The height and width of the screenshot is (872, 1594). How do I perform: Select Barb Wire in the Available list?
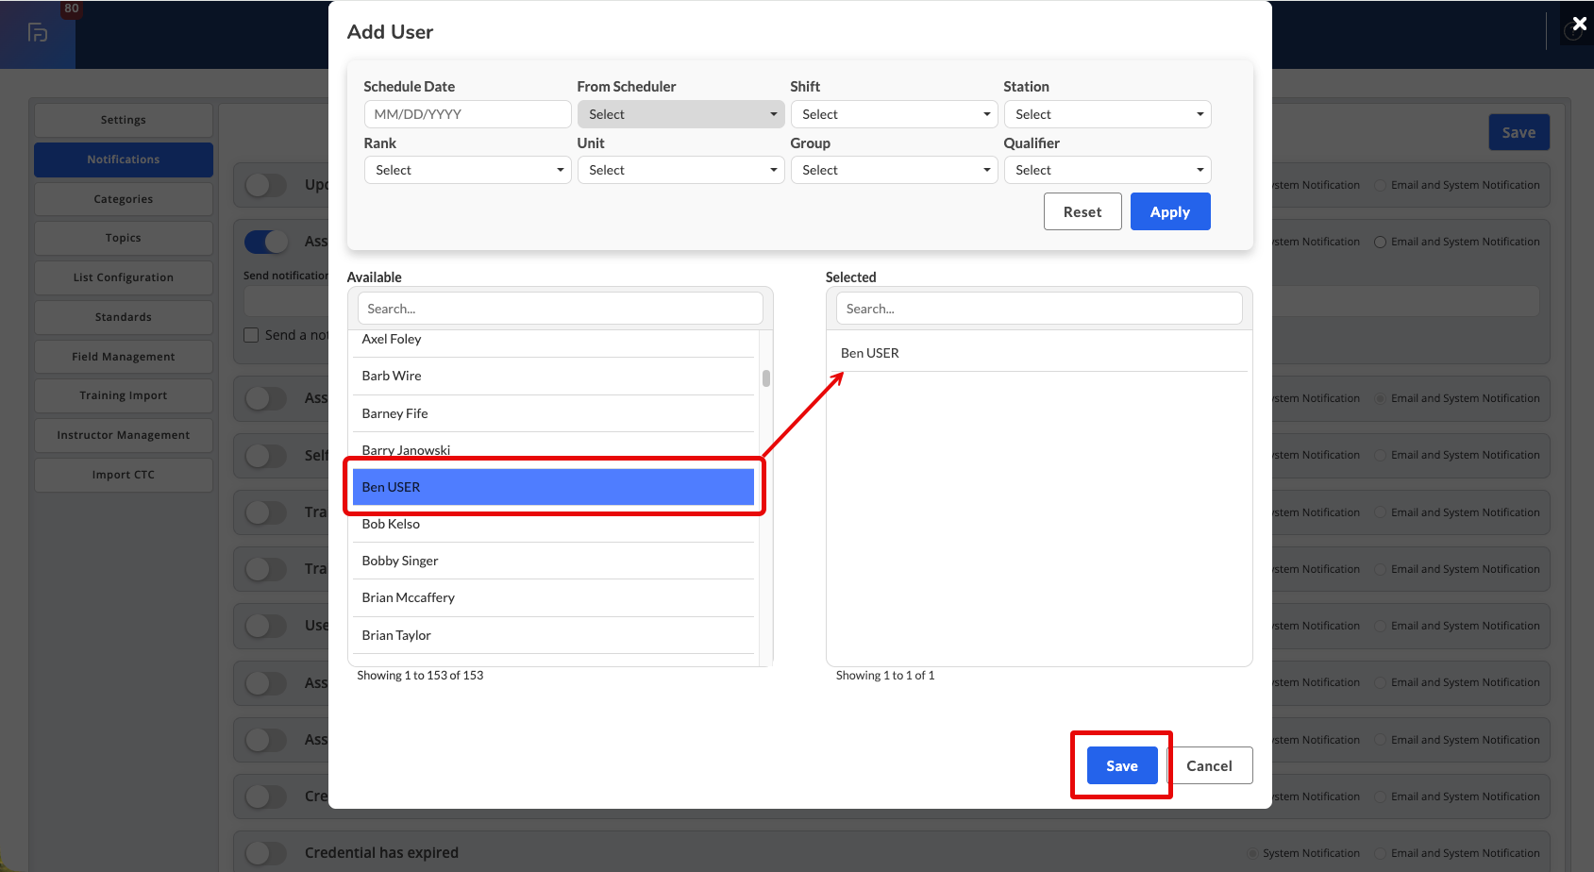(554, 376)
